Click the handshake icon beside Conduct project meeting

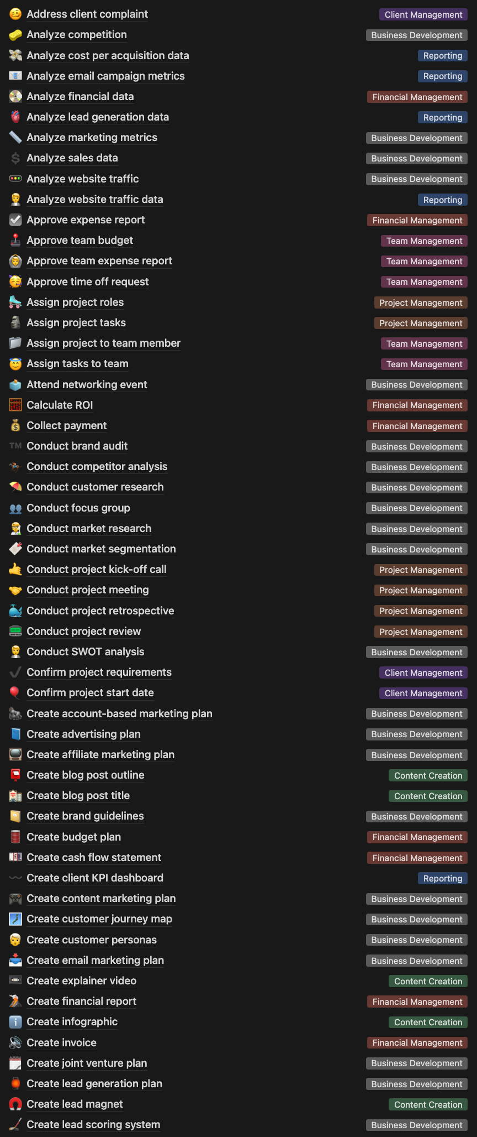(15, 590)
